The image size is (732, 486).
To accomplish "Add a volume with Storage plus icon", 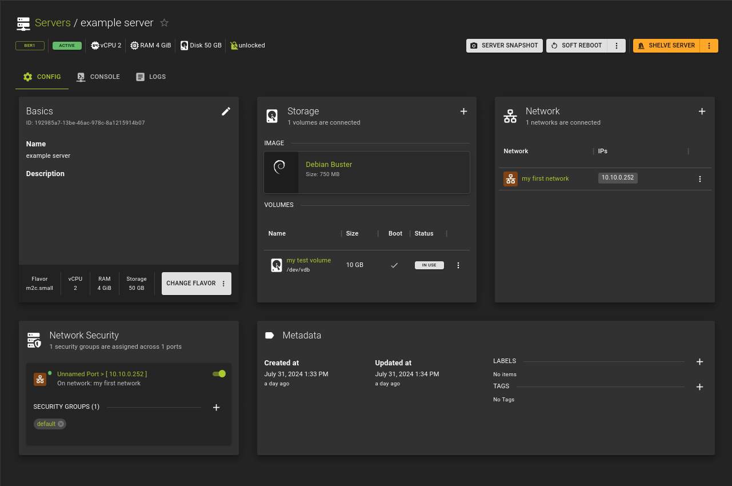I will pyautogui.click(x=464, y=111).
